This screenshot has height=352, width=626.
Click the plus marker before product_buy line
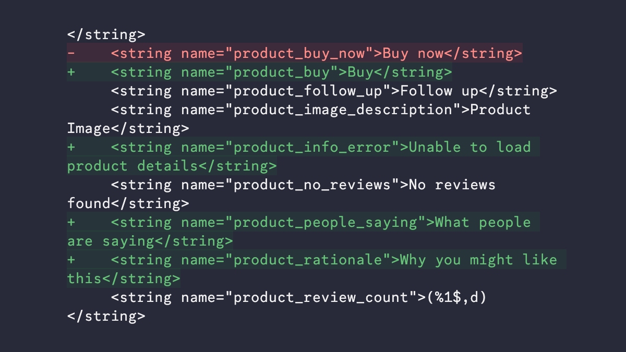click(x=71, y=72)
